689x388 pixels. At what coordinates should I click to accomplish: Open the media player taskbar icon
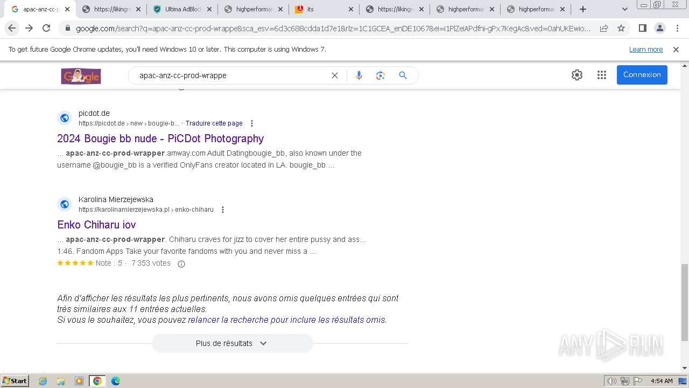[x=79, y=381]
